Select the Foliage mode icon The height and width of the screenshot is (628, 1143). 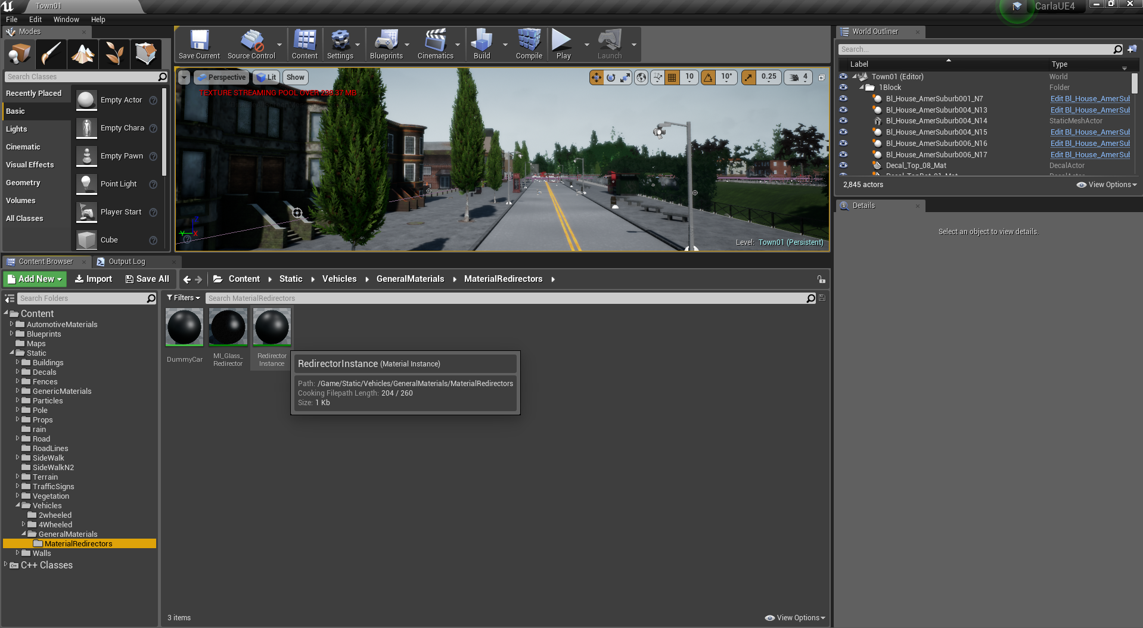point(114,54)
